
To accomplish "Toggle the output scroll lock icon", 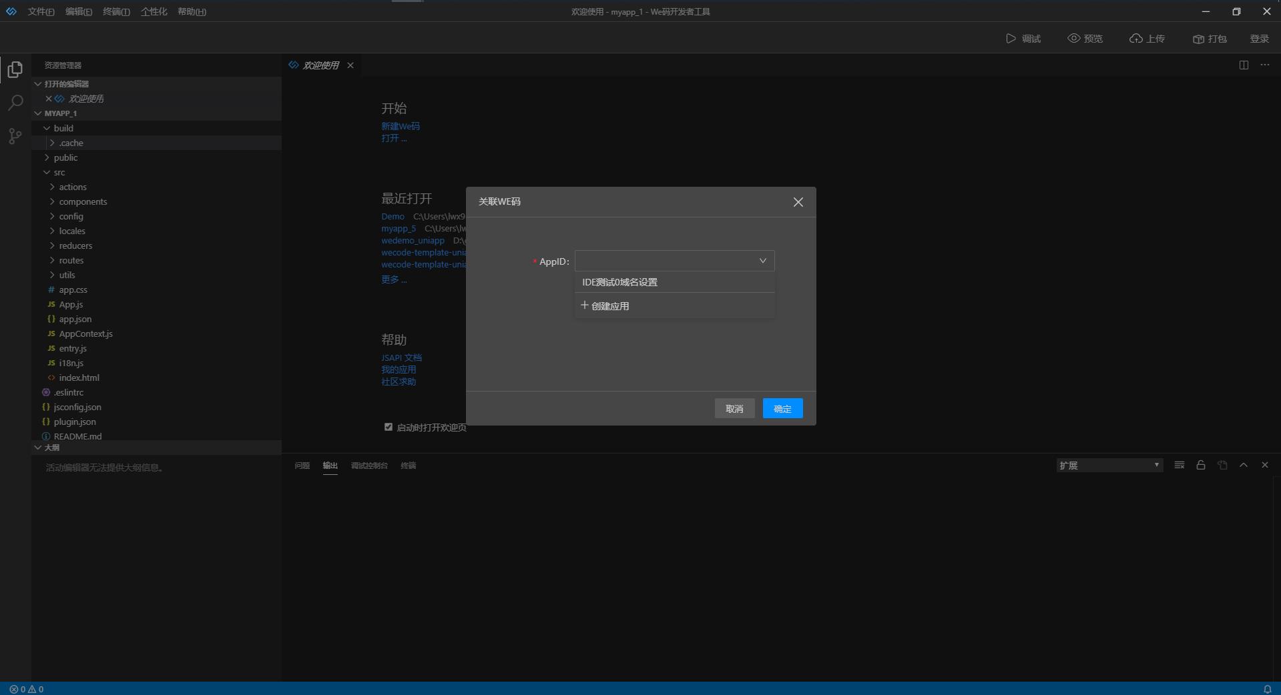I will coord(1200,465).
